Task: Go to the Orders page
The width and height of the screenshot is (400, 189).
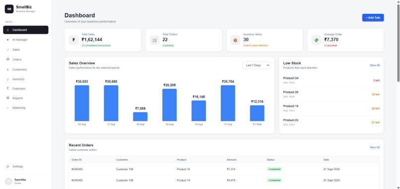Action: pos(25,60)
